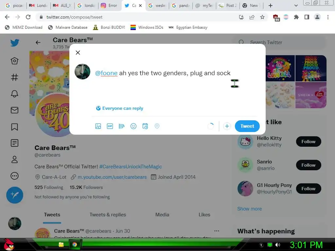The height and width of the screenshot is (251, 335).
Task: Go to Twitter home via bird logo
Action: click(x=15, y=43)
